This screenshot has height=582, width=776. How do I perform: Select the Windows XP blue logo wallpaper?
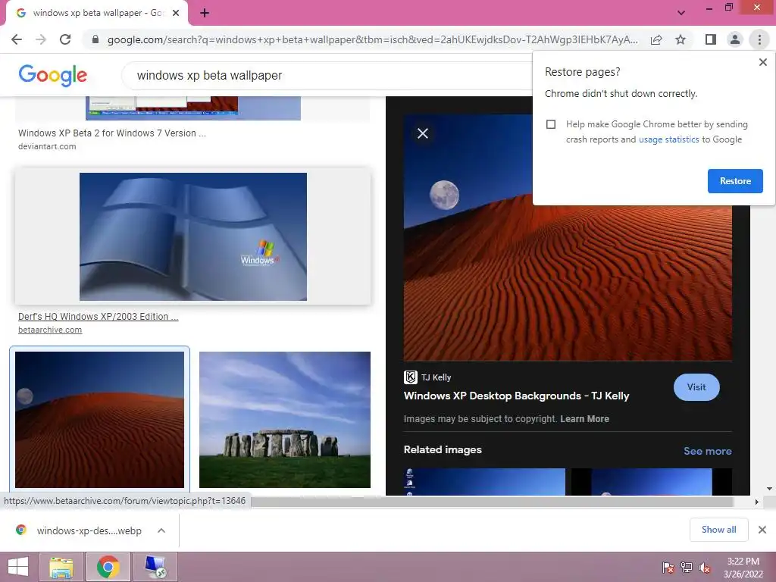[193, 236]
